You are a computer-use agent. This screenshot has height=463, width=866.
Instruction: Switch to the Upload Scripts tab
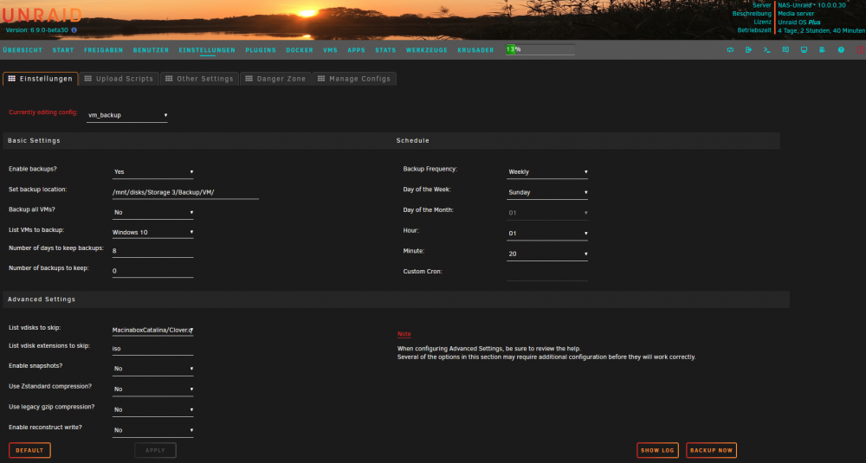[120, 79]
